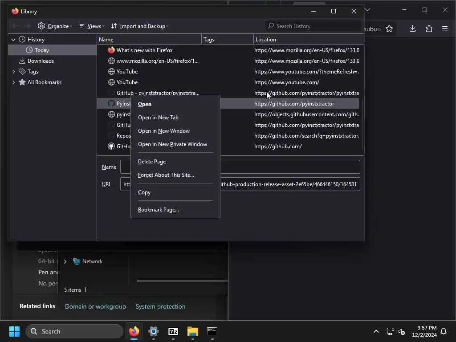456x342 pixels.
Task: Open the Firefox downloads panel icon
Action: tap(412, 28)
